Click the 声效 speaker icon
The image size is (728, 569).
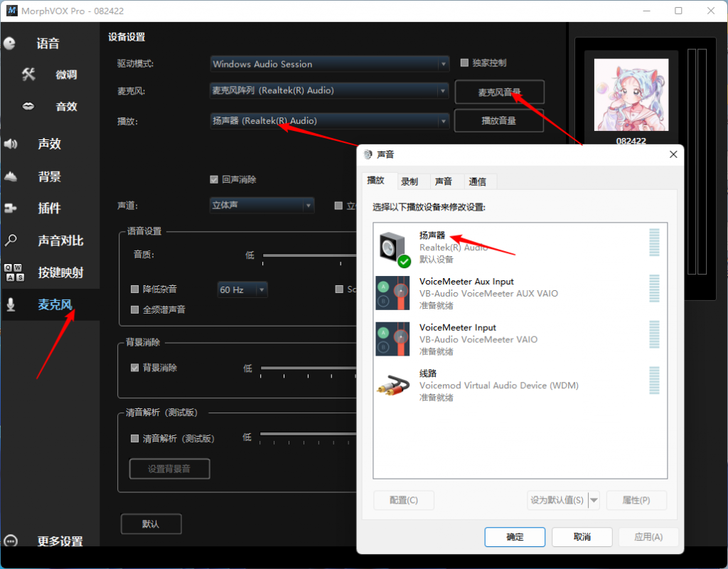(x=11, y=144)
